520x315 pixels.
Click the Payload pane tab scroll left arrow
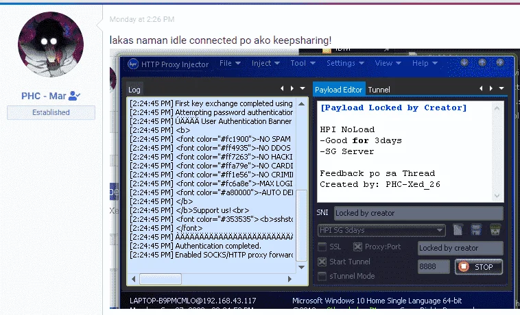481,88
